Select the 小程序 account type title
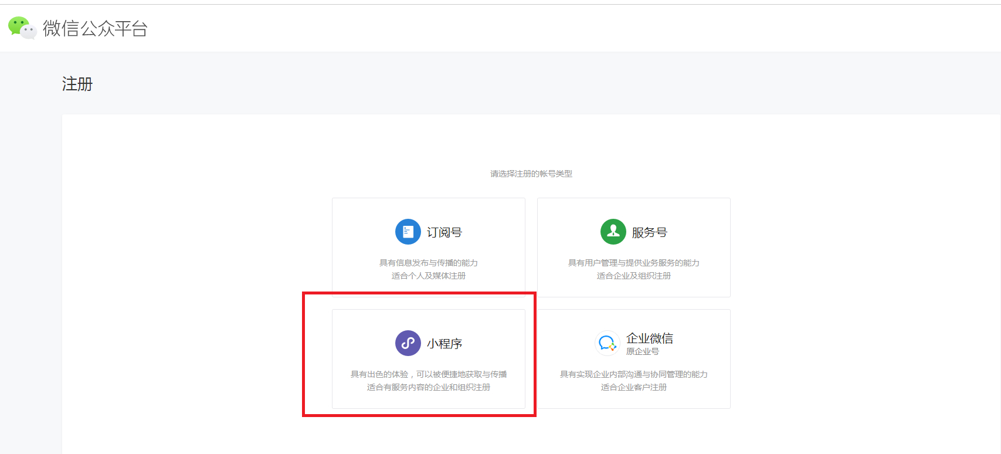The width and height of the screenshot is (1001, 454). (x=444, y=344)
